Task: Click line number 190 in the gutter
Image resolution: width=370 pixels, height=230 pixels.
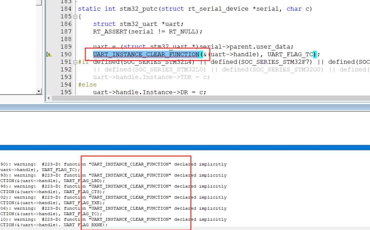Action: [x=66, y=54]
